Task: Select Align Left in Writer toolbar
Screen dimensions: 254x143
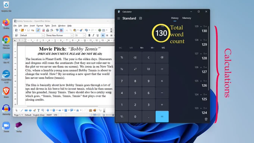Action: [103, 35]
